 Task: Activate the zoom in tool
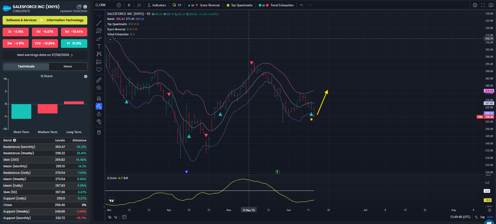click(99, 88)
